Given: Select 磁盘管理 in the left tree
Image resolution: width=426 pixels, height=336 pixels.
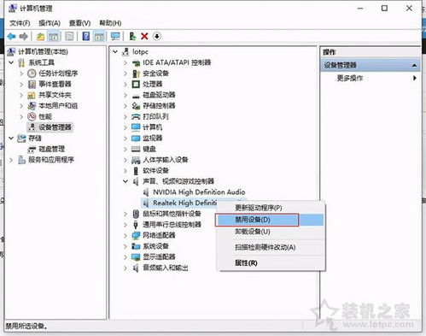Looking at the screenshot, I should pos(51,149).
